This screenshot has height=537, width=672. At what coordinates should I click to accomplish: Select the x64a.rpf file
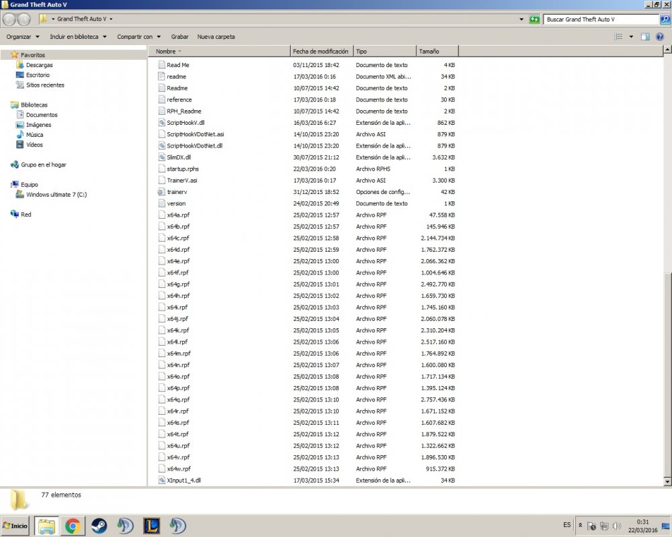(x=178, y=215)
